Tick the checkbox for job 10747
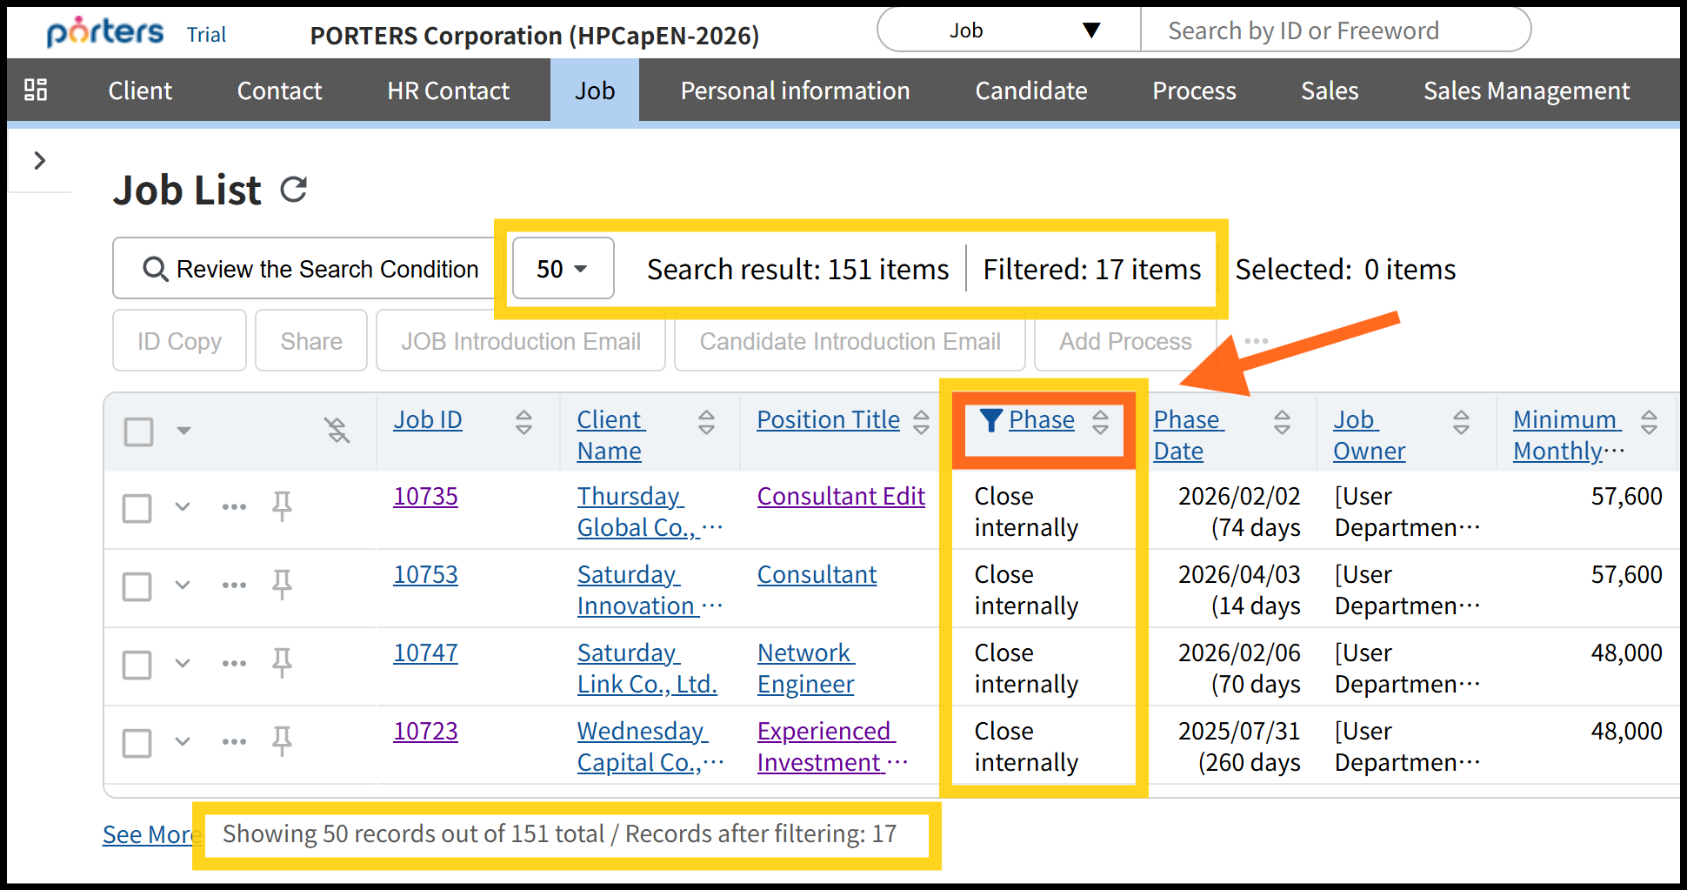 pos(137,665)
